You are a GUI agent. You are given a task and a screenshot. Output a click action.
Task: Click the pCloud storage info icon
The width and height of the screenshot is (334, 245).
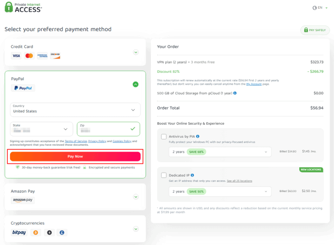pyautogui.click(x=235, y=93)
